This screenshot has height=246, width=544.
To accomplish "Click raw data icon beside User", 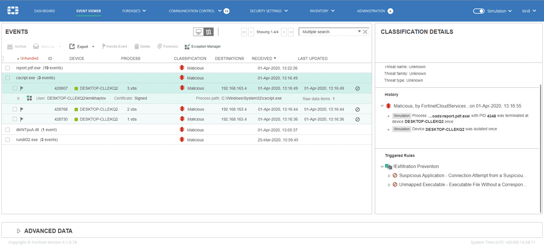I will (30, 98).
